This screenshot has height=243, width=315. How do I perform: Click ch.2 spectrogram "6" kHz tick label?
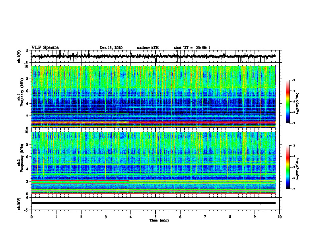tap(28, 157)
